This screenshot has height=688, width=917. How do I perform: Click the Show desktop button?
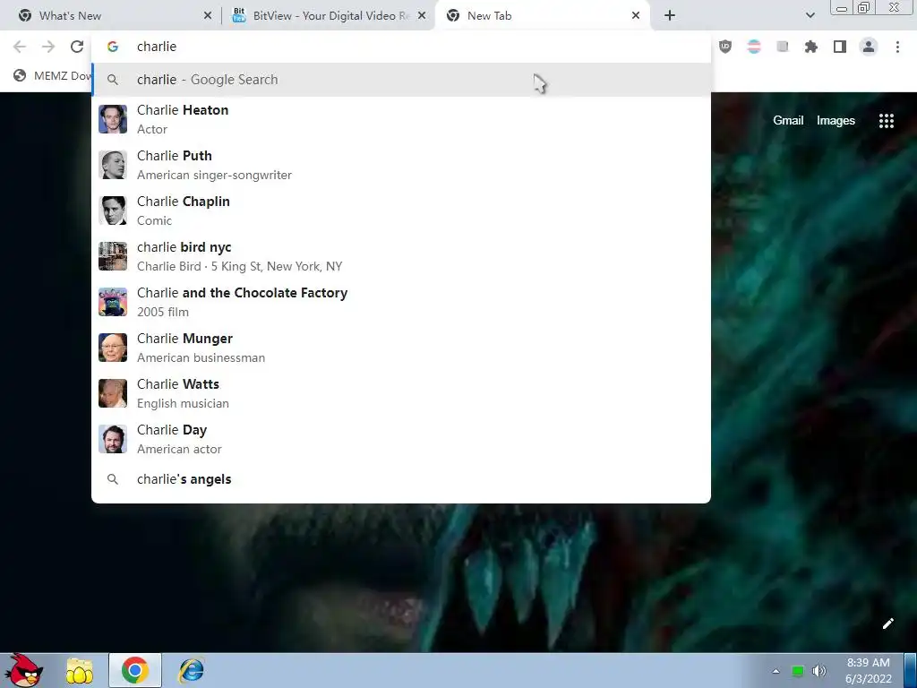pos(911,670)
